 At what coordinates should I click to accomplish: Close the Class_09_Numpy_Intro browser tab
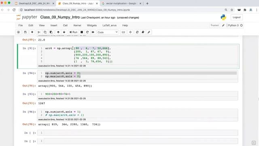(97, 3)
